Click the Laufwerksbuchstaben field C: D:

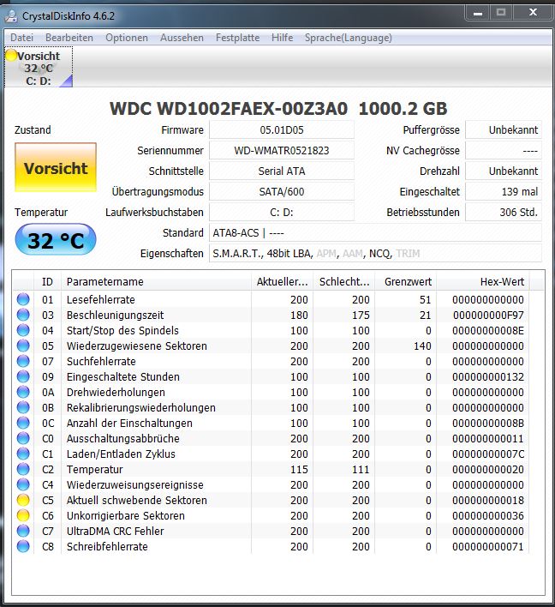tap(282, 212)
